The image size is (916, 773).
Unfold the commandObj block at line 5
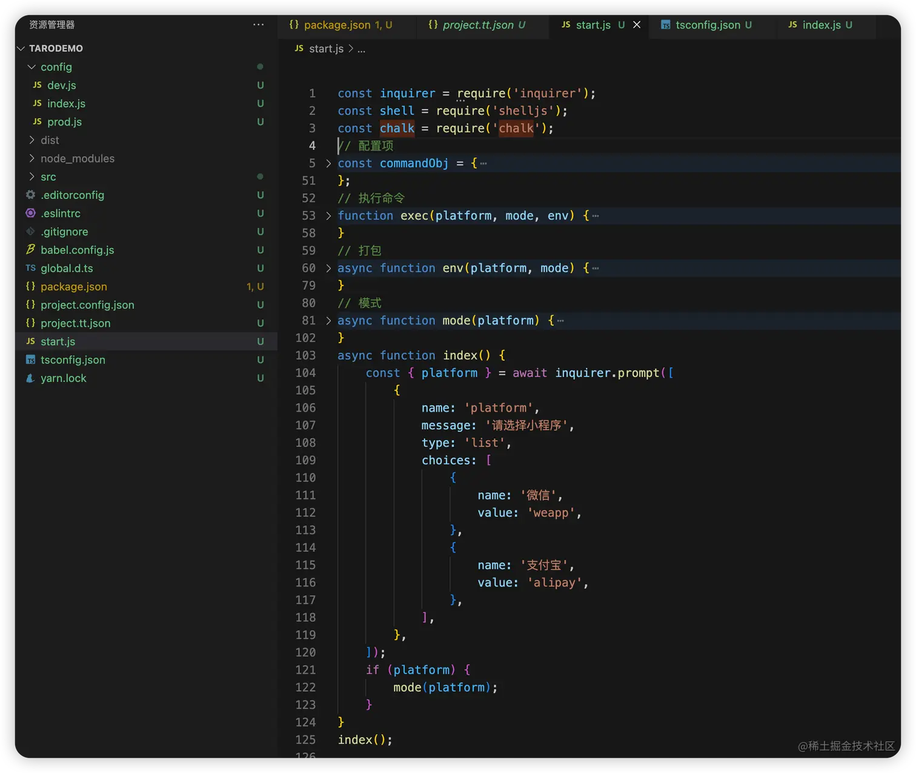coord(328,163)
